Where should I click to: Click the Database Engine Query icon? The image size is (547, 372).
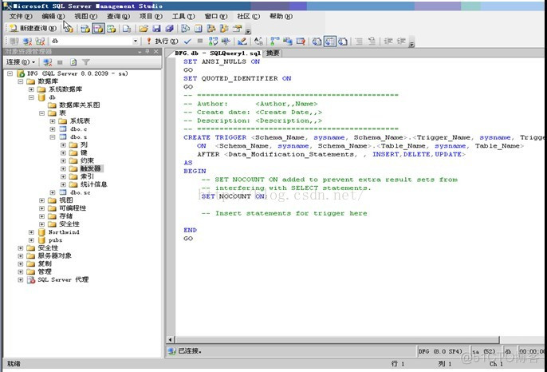(69, 28)
